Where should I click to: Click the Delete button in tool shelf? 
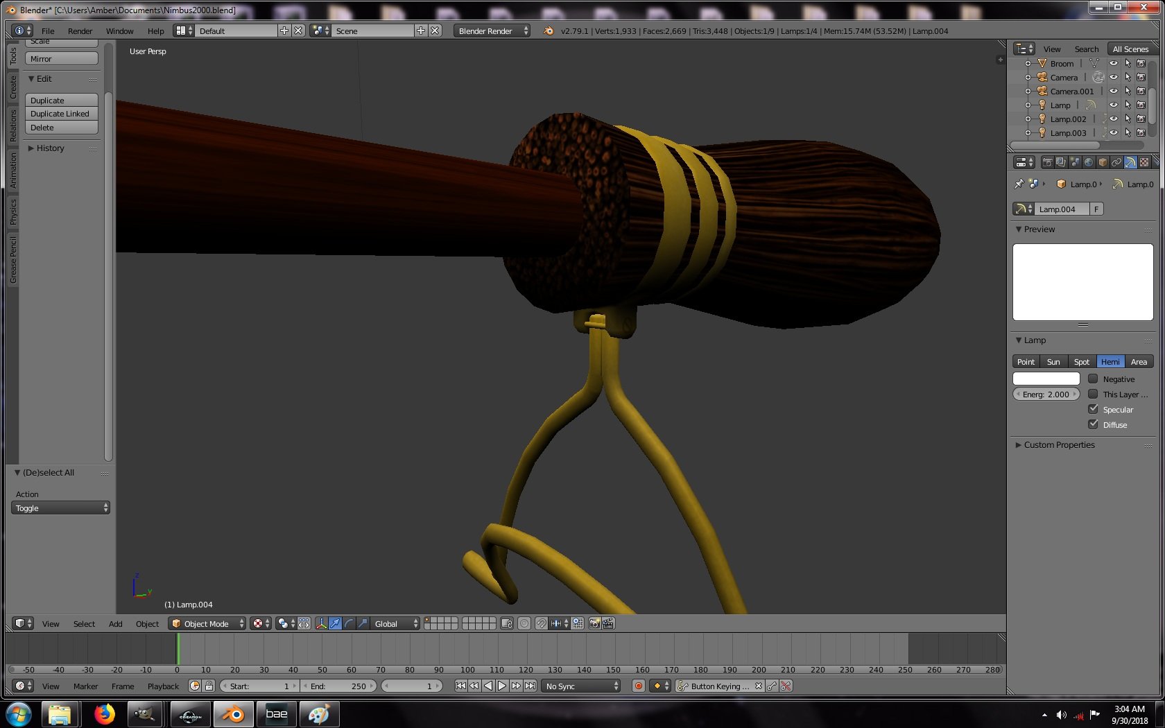click(x=62, y=127)
